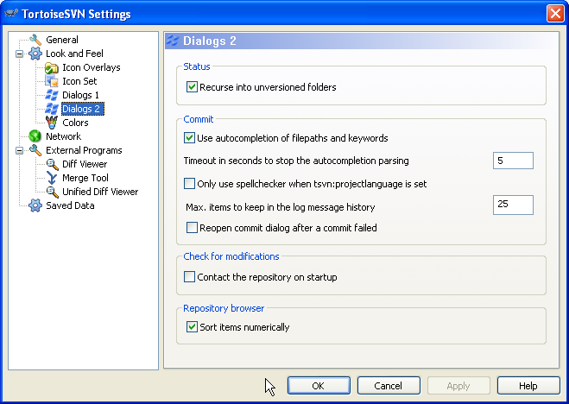Screen dimensions: 569x404
Task: Collapse the Look and Feel tree node
Action: coord(20,54)
